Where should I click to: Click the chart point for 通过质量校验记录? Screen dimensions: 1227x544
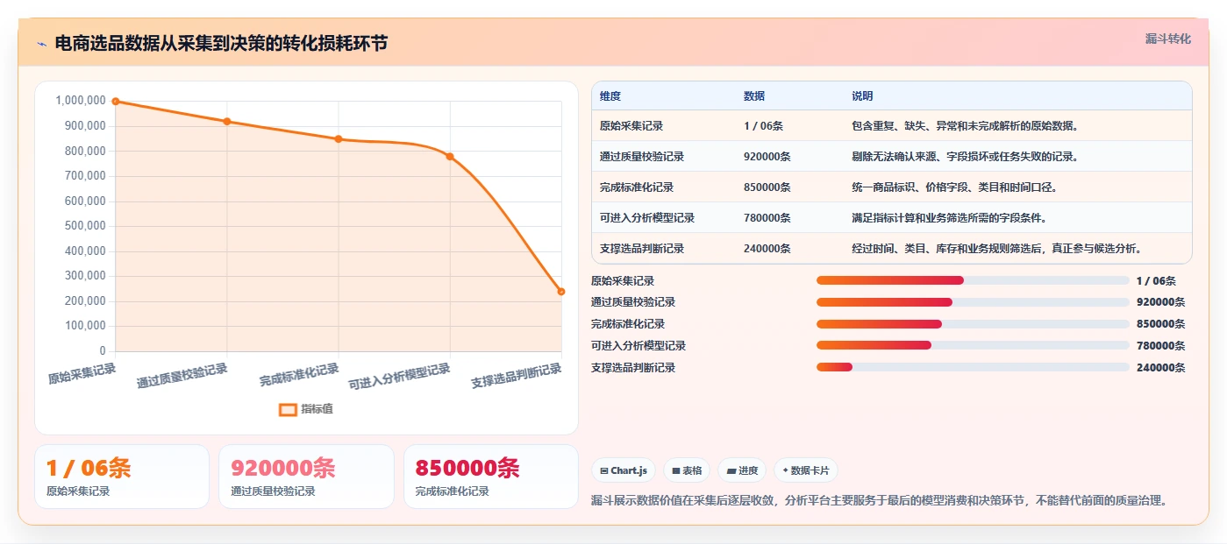[x=227, y=122]
